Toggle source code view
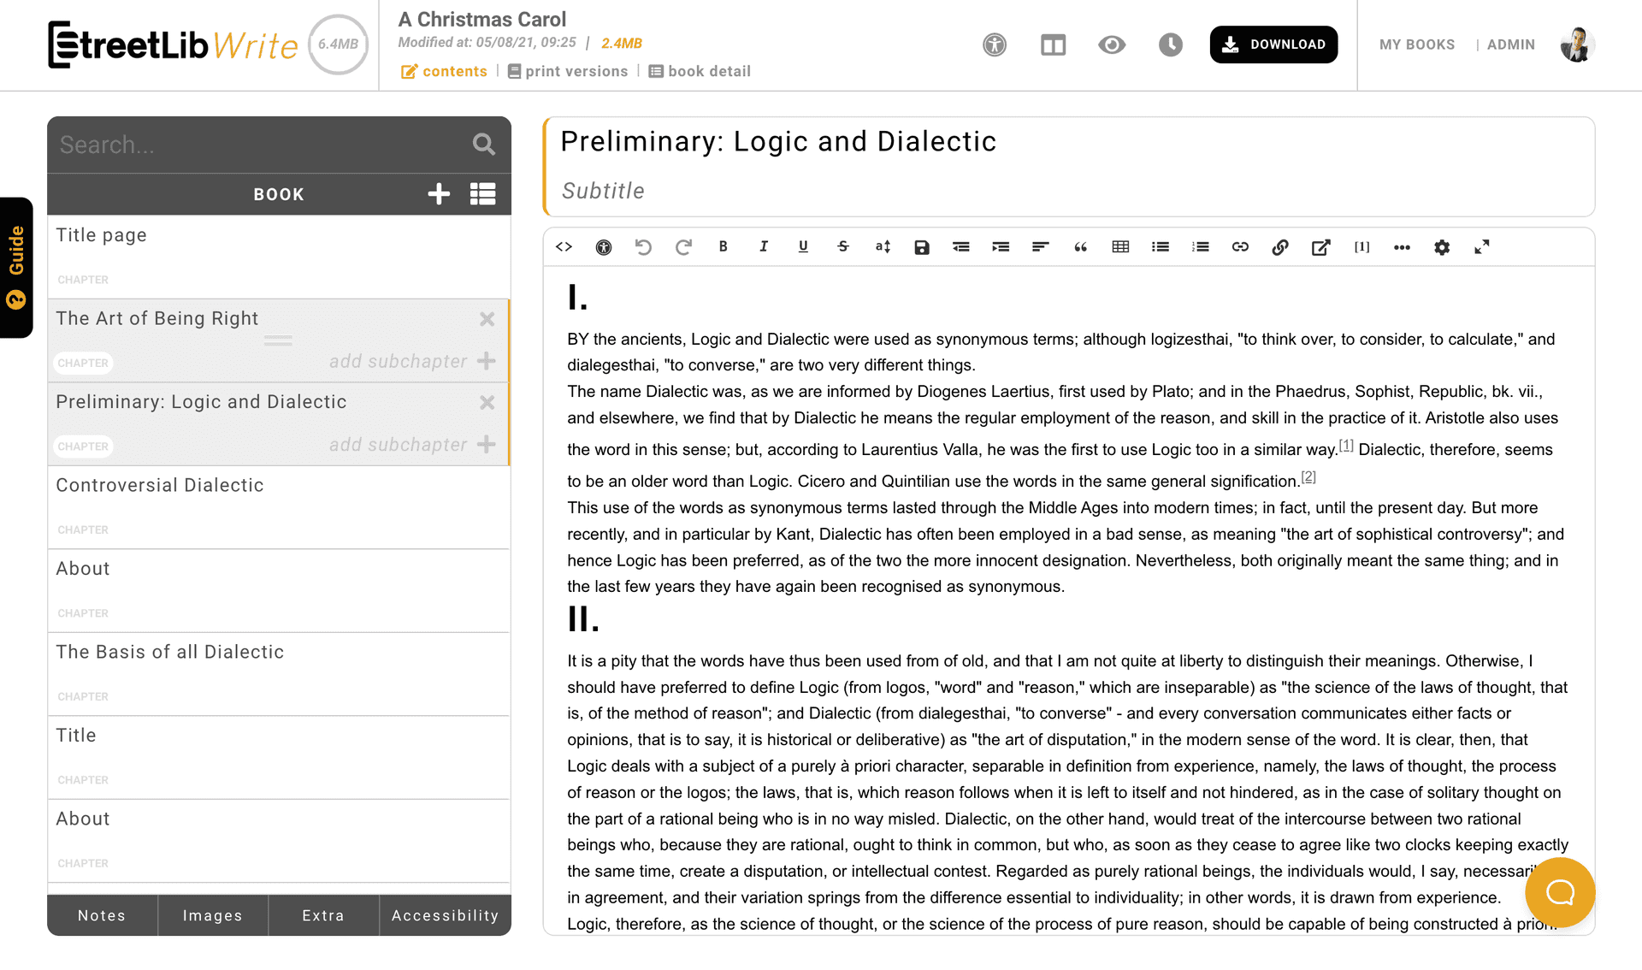Viewport: 1642px width, 970px height. 564,246
